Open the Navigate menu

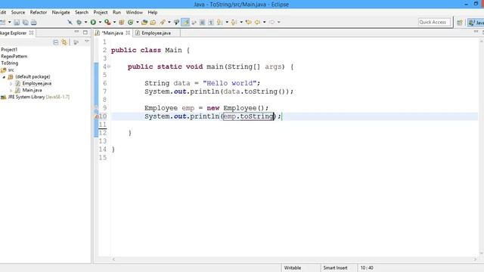[x=60, y=12]
